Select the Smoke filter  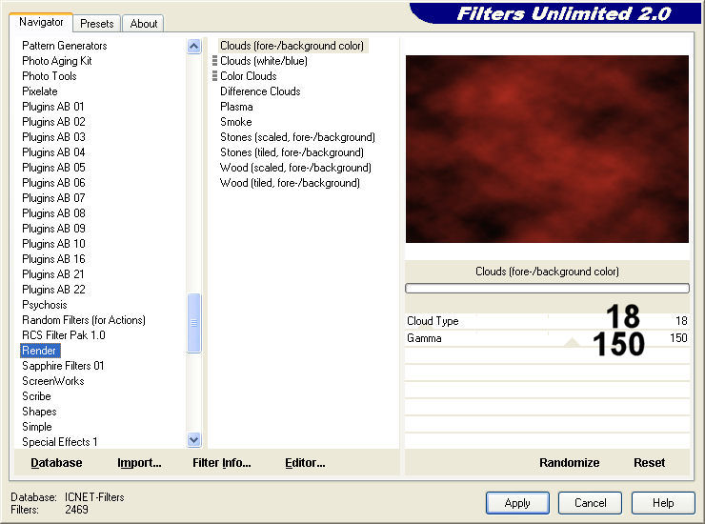236,122
